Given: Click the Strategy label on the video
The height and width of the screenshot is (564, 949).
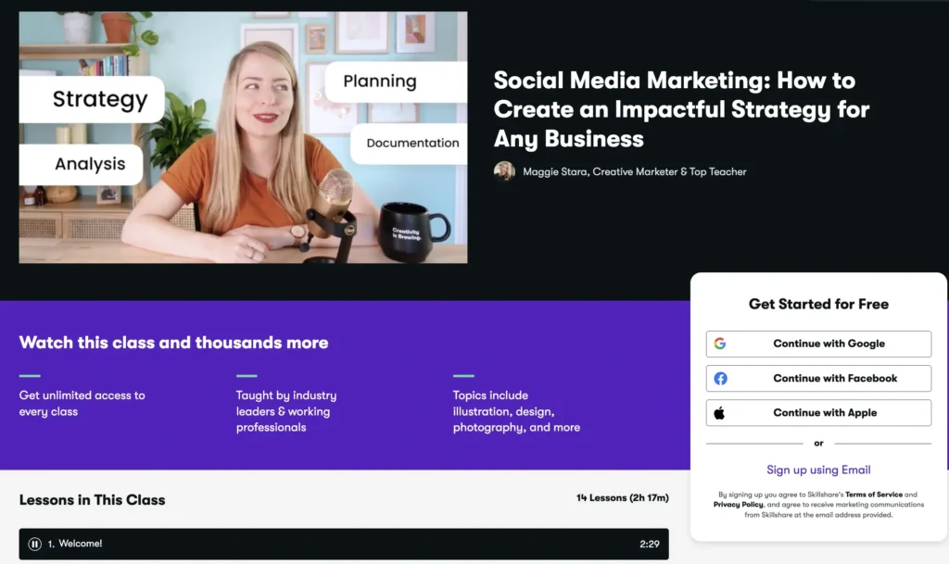Looking at the screenshot, I should tap(99, 99).
